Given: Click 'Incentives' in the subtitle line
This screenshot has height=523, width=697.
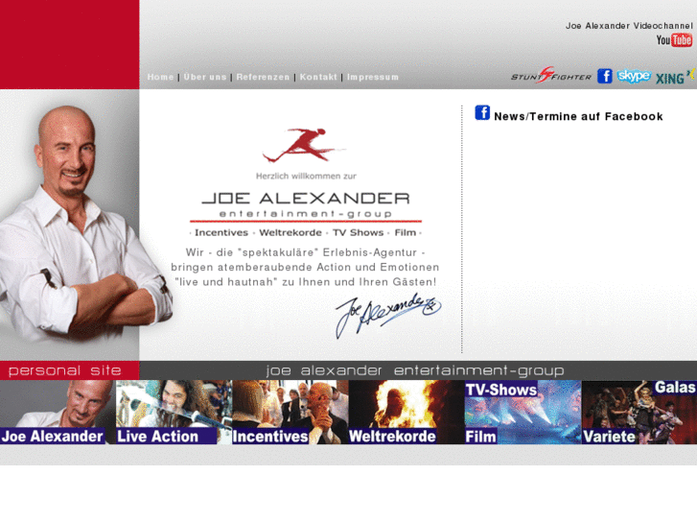Looking at the screenshot, I should (x=221, y=232).
